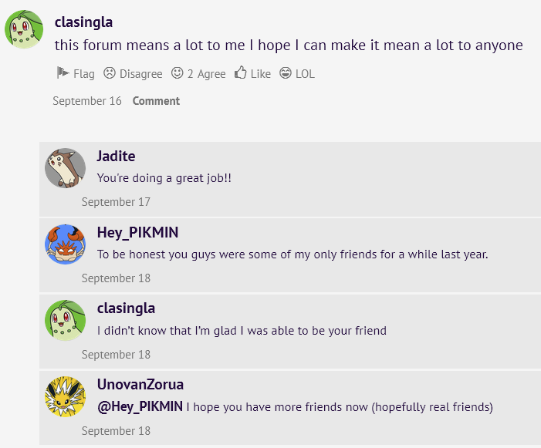The height and width of the screenshot is (448, 541).
Task: Open Hey_PIKMIN's Krabby avatar
Action: click(65, 244)
